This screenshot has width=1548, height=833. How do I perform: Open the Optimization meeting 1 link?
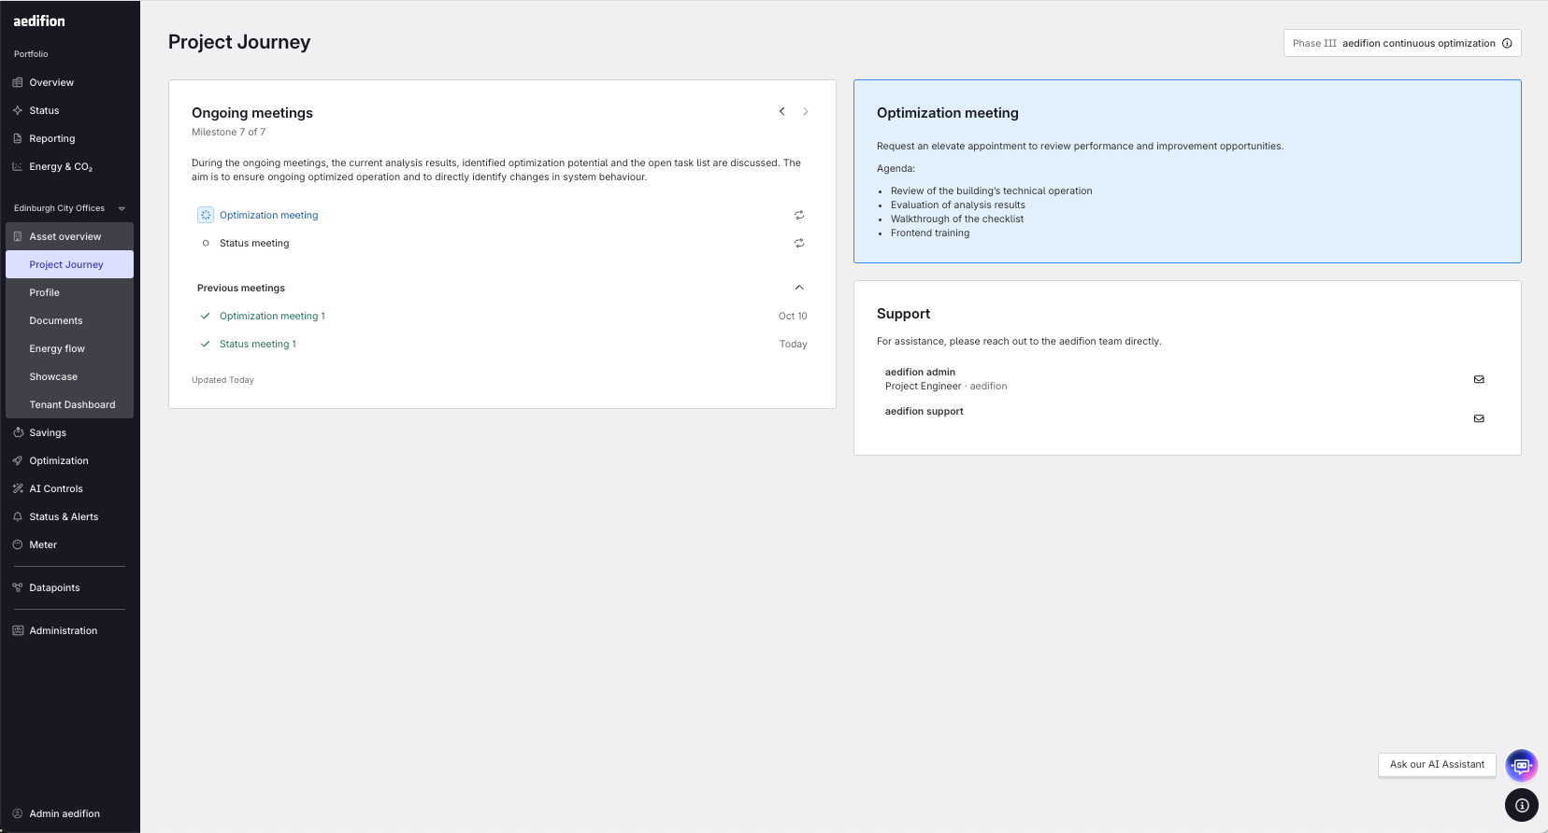[x=272, y=316]
